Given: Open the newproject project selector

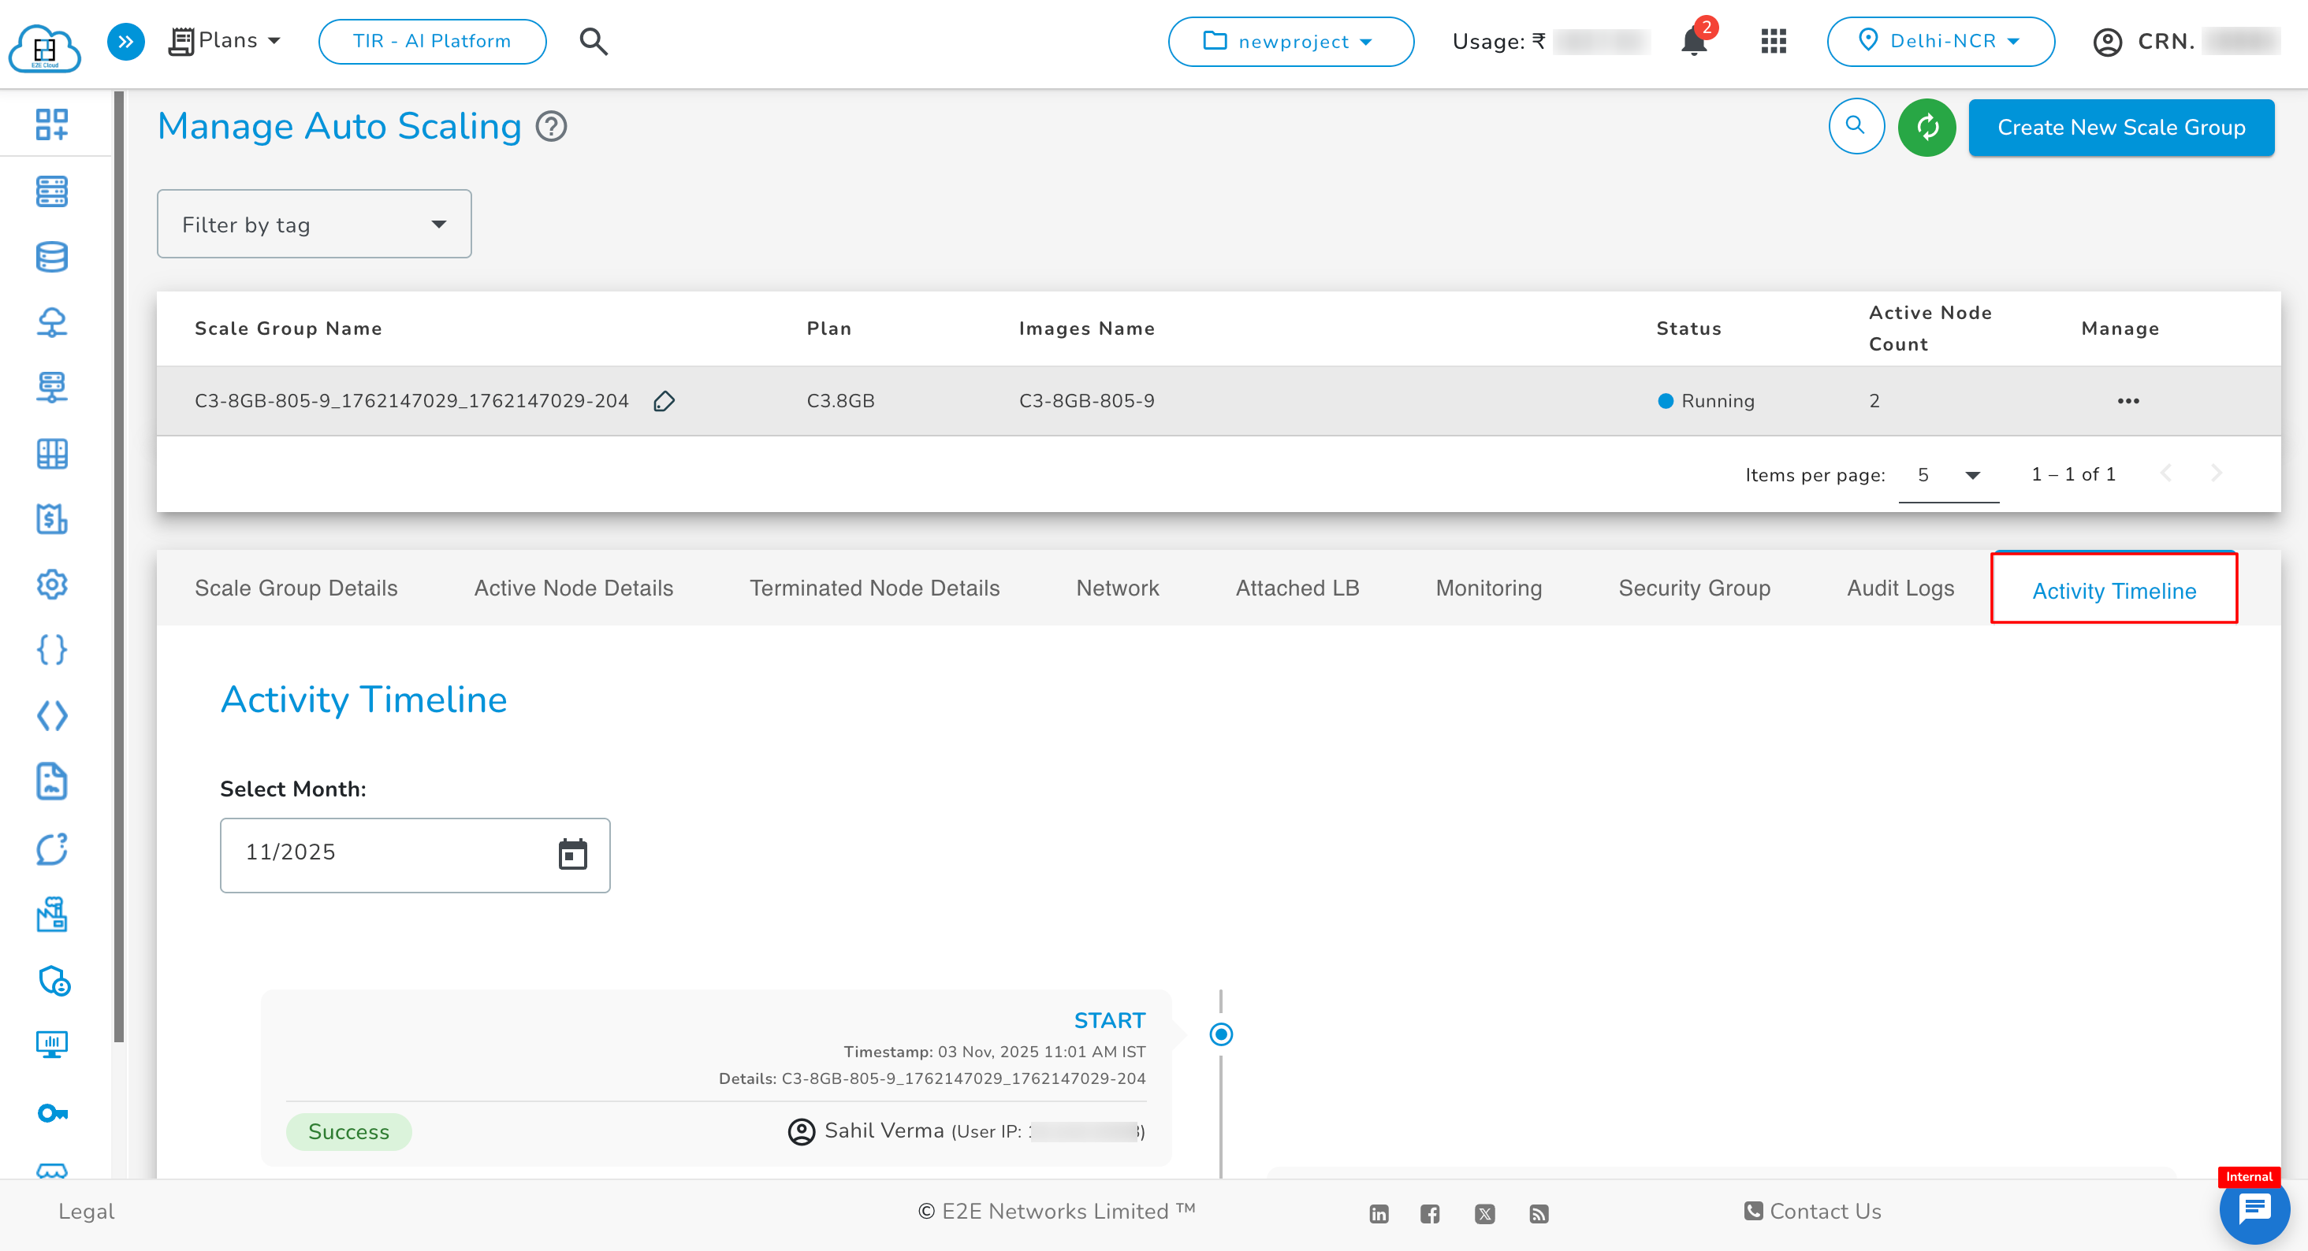Looking at the screenshot, I should click(1290, 41).
